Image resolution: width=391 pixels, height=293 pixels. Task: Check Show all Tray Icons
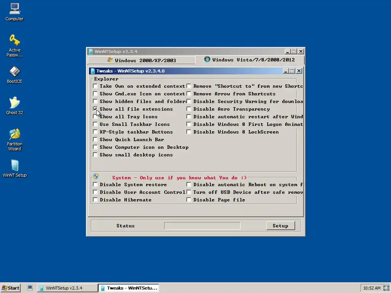(95, 117)
